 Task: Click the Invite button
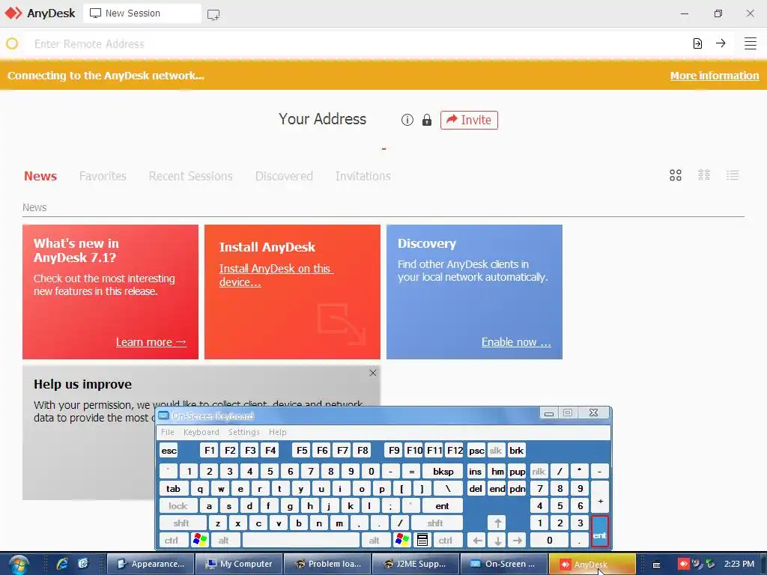(469, 120)
